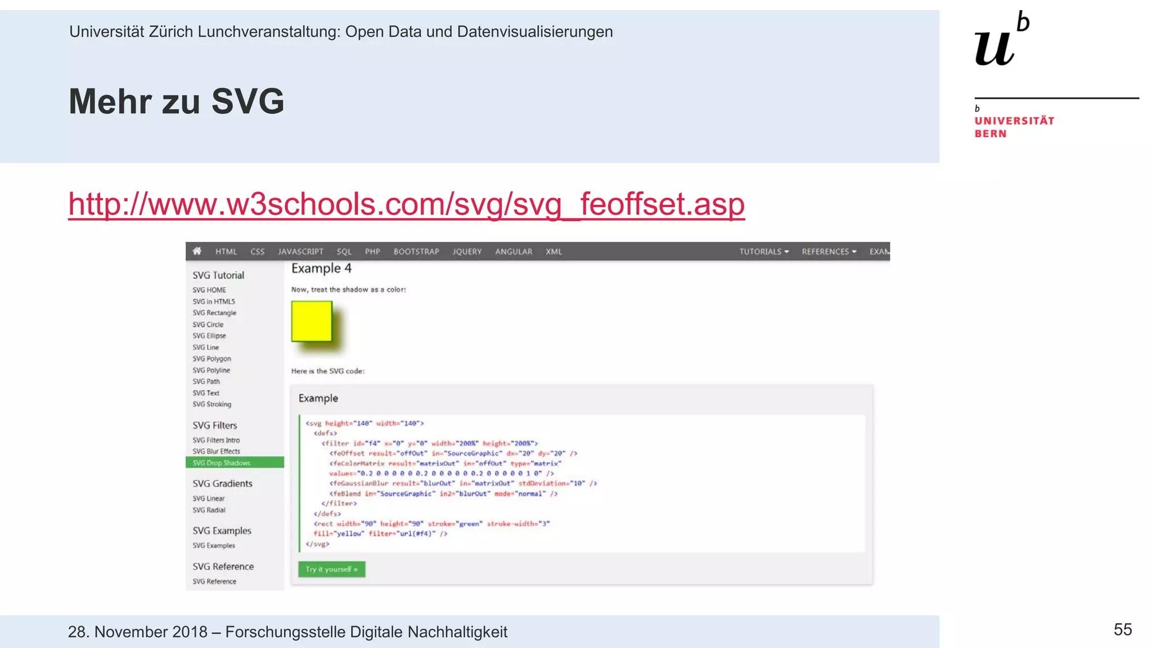Click the 'SVG Tutorial' sidebar heading
Screen dimensions: 1152x648
[218, 275]
